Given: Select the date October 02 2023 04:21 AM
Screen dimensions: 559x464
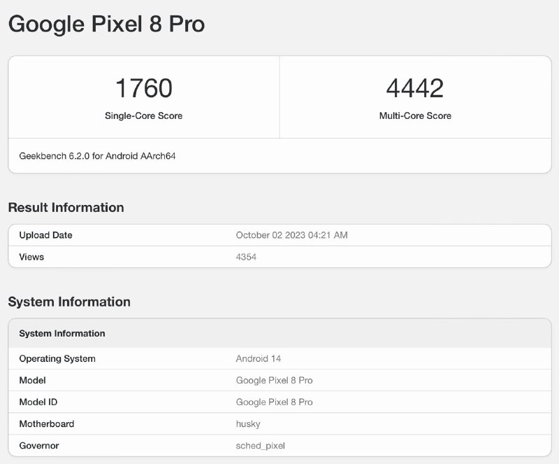Looking at the screenshot, I should click(x=291, y=235).
